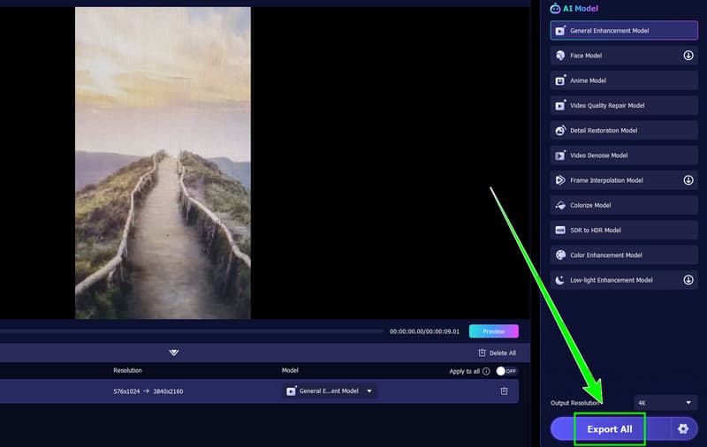Viewport: 707px width, 447px height.
Task: Choose the Video Quality Repair Model
Action: 624,105
